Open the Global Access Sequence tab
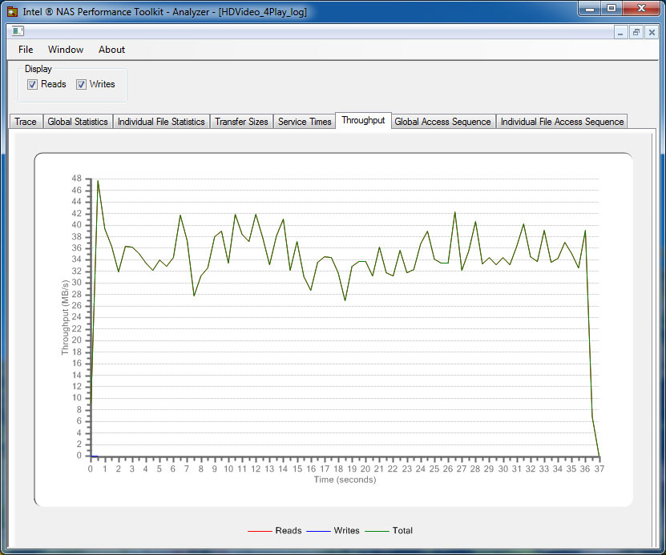The width and height of the screenshot is (666, 555). point(442,122)
